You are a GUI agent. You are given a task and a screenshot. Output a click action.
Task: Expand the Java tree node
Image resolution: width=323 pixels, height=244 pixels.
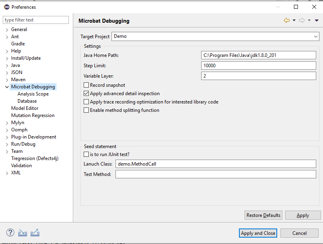coord(7,65)
